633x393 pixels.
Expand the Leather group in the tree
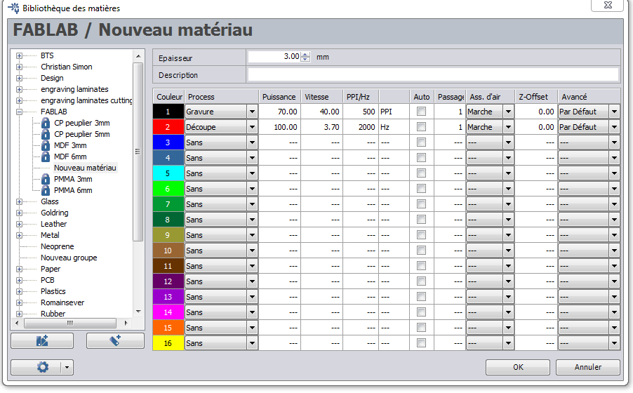tap(20, 224)
